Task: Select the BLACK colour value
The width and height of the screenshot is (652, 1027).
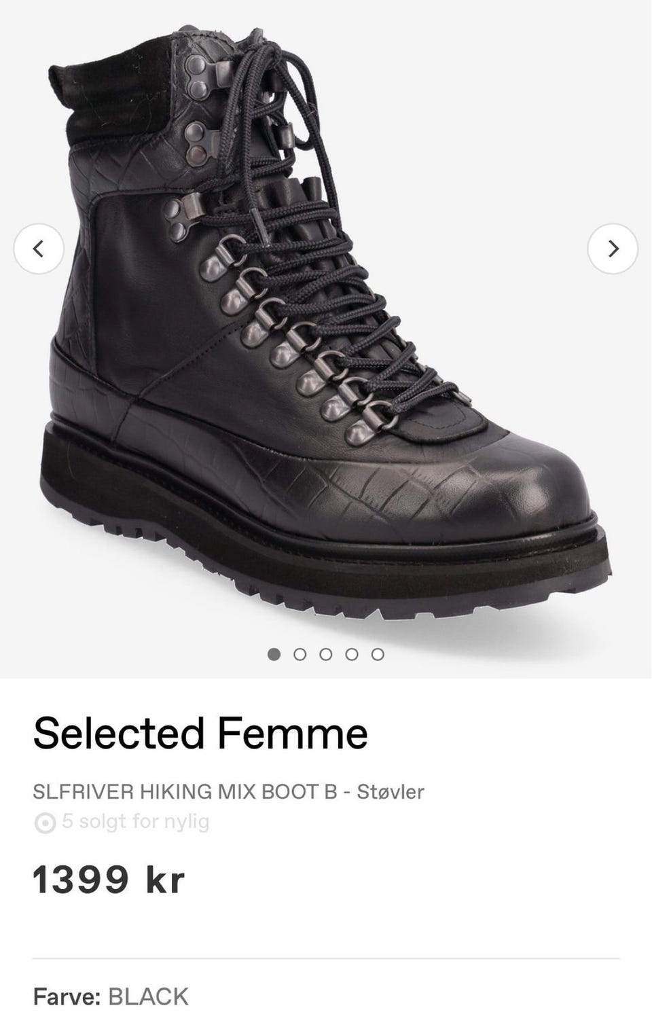Action: [x=148, y=996]
